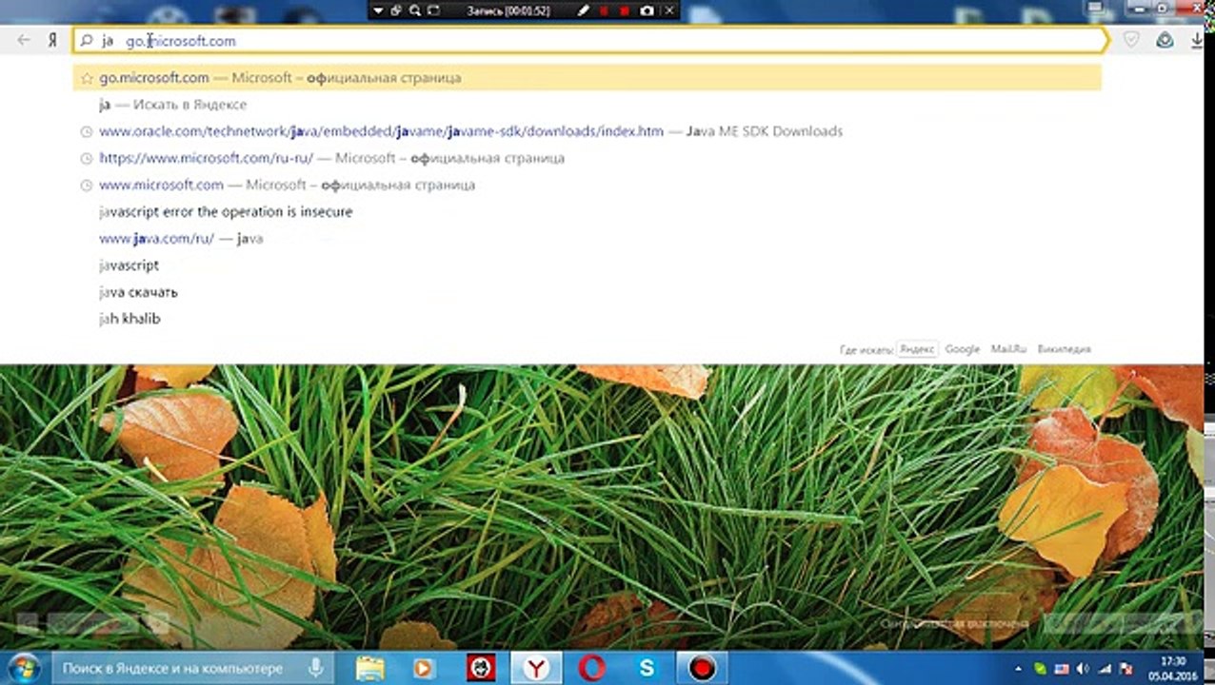
Task: Open the oracle.com Java ME SDK Downloads suggestion
Action: click(470, 131)
